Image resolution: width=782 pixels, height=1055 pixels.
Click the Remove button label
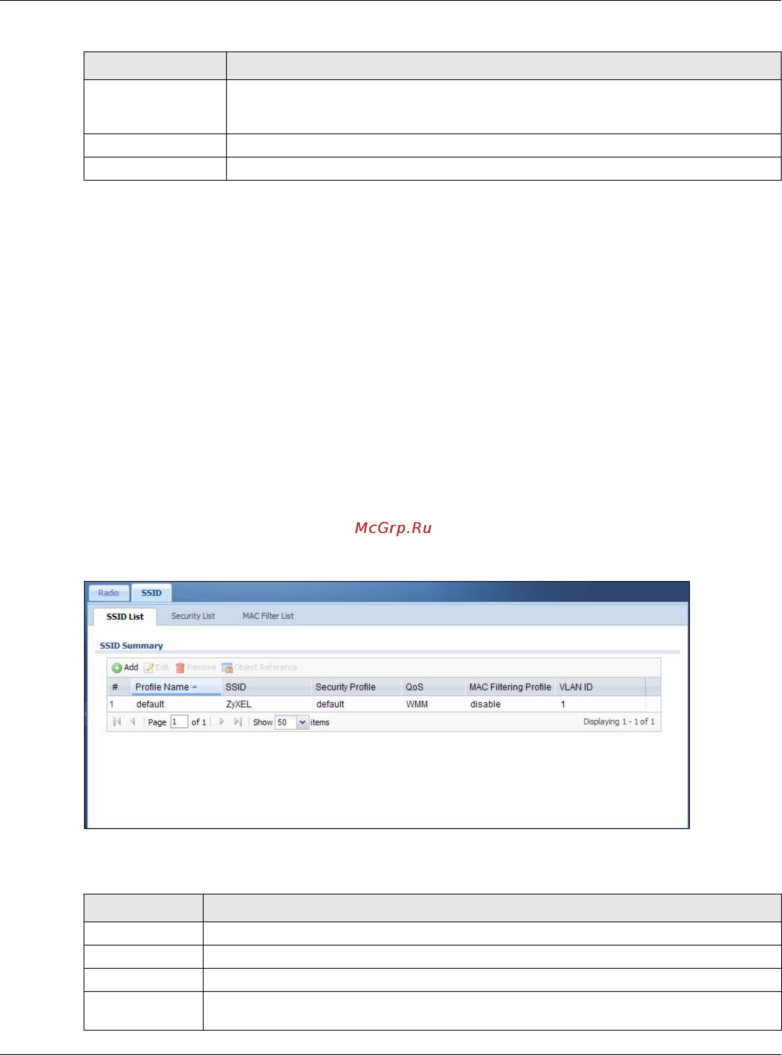(201, 667)
